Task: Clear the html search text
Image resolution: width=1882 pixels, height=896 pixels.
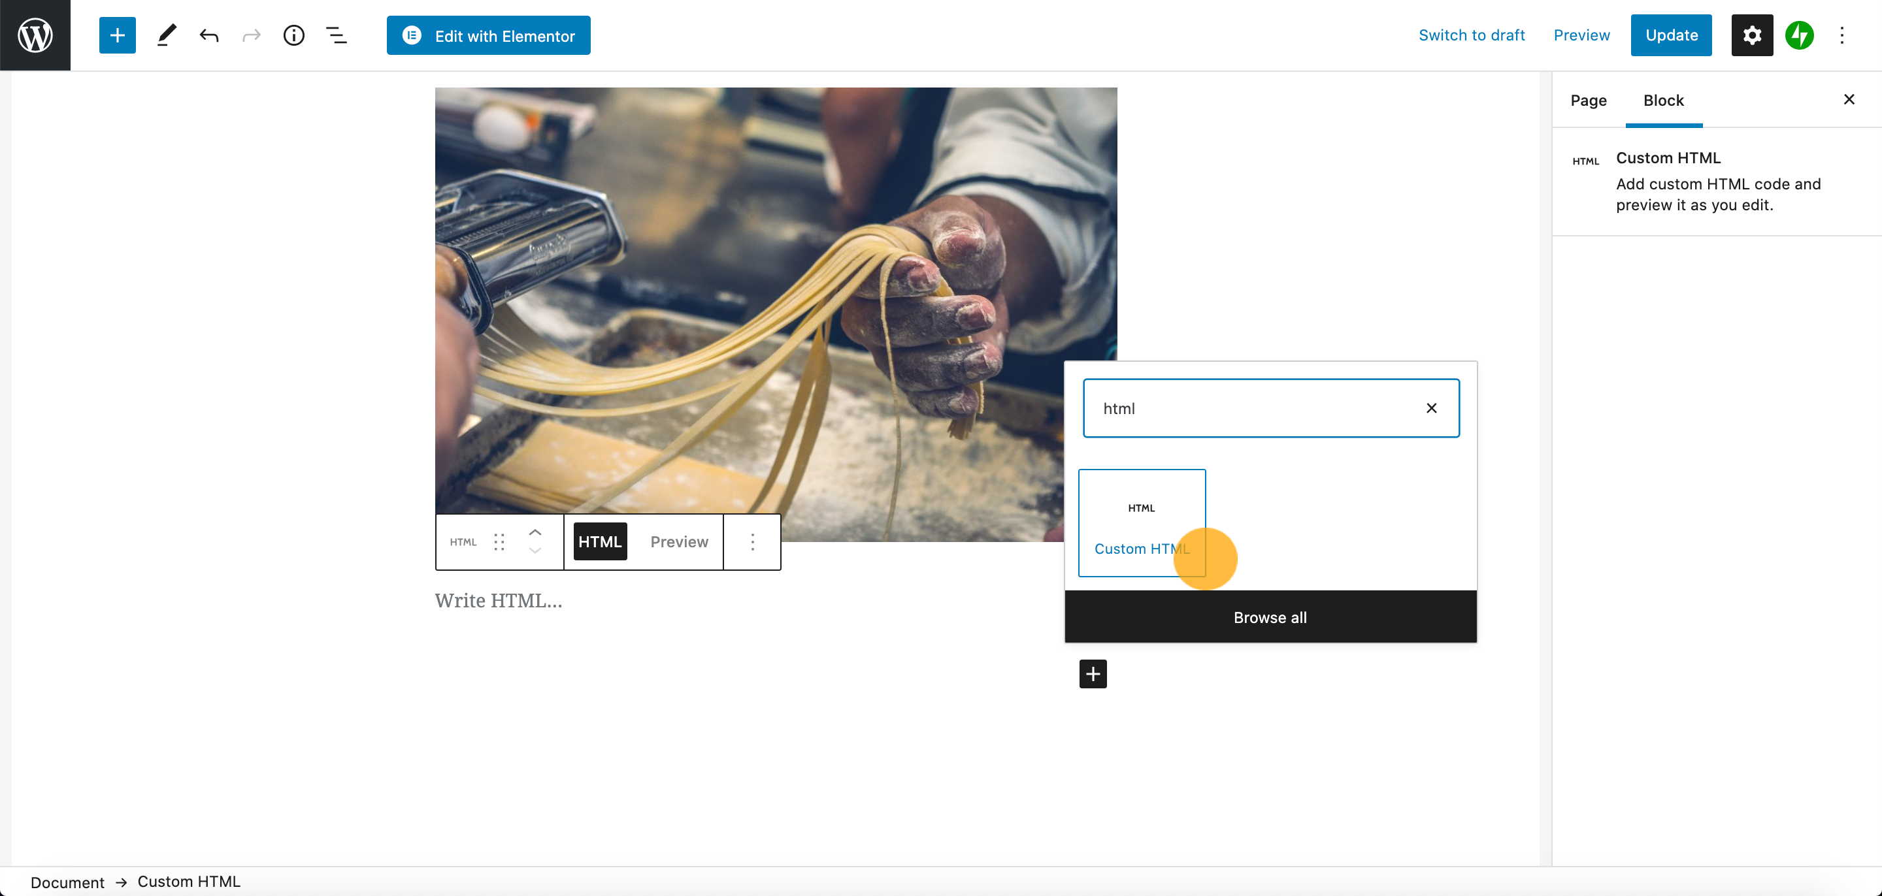Action: click(1431, 408)
